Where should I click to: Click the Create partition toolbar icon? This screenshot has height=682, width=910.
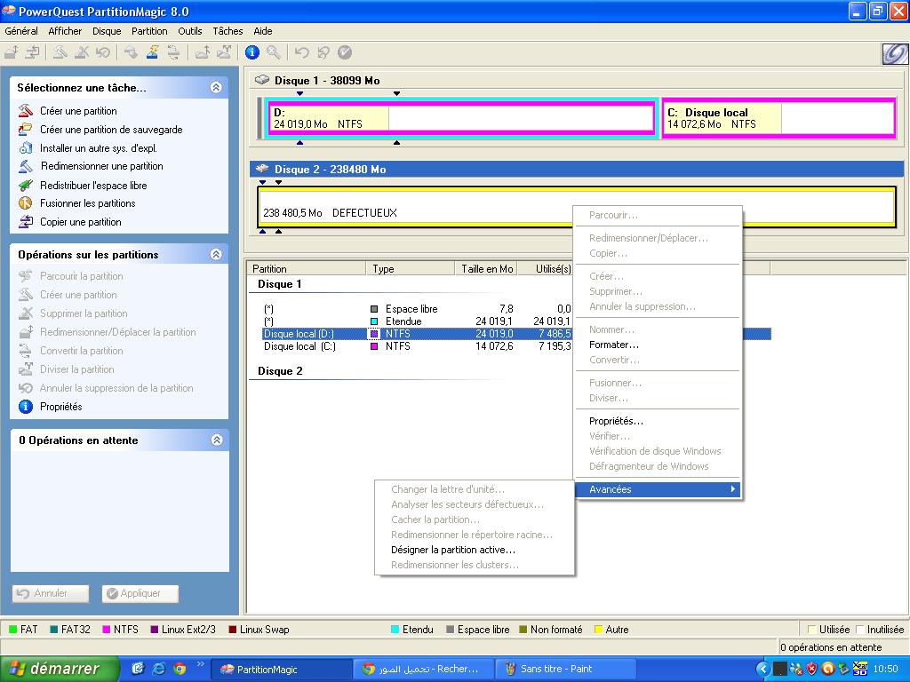(x=60, y=52)
